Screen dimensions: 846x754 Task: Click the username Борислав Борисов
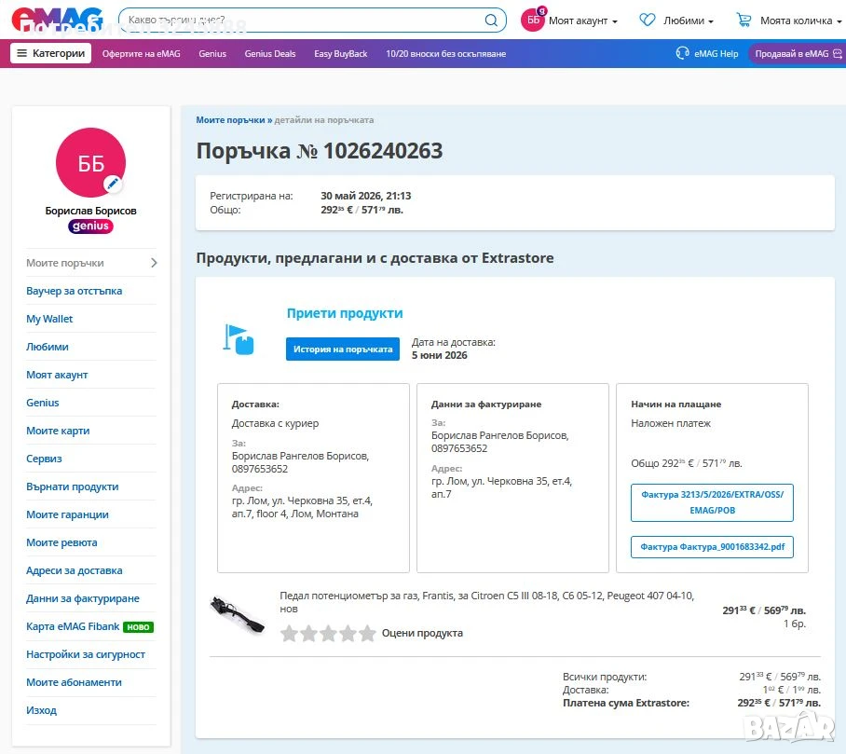tap(90, 211)
